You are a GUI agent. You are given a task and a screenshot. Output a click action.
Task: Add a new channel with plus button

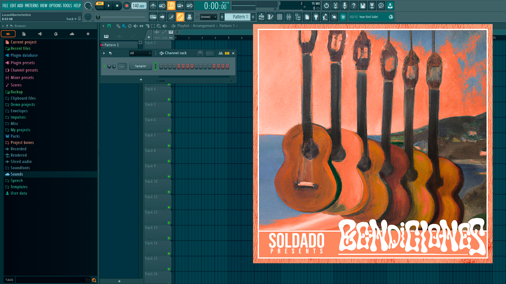pos(141,80)
